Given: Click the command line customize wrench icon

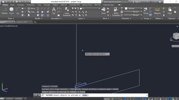Looking at the screenshot, I should 39,95.
